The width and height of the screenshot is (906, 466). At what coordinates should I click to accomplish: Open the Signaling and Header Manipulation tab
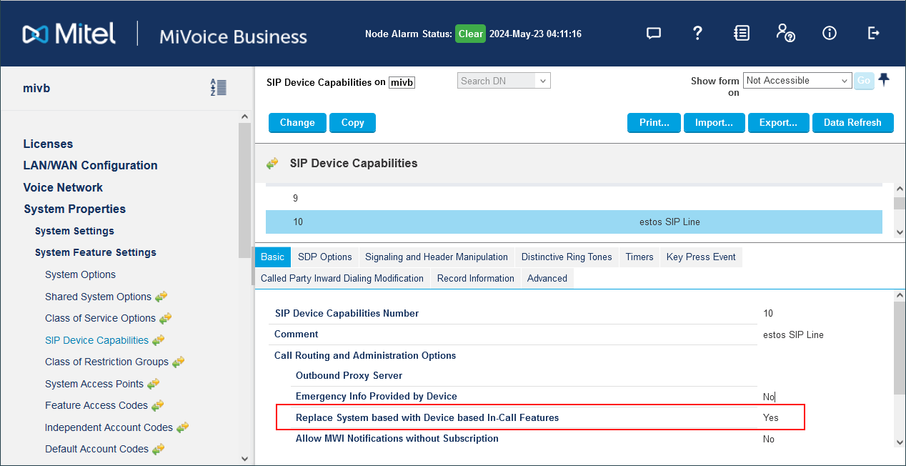point(436,257)
